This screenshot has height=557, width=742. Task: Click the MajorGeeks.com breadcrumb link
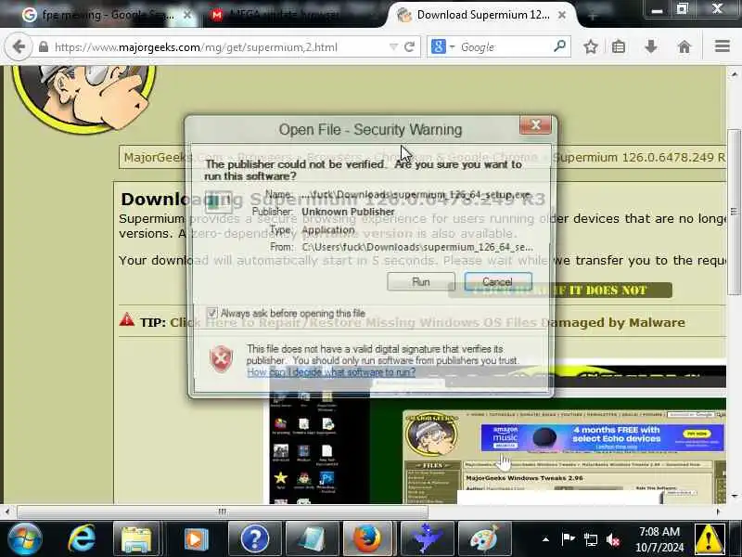(173, 157)
